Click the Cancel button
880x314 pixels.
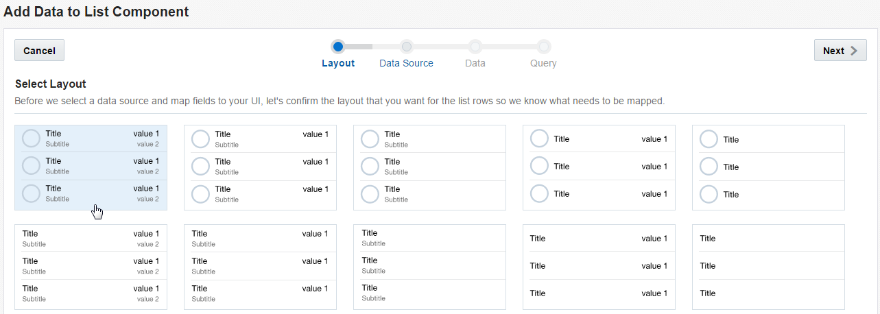click(39, 51)
